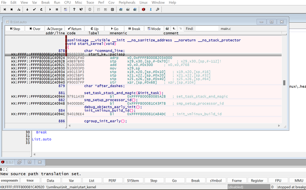Click the down-arrow Next step toolbar icon
Screen dimensions: 306x190
[27, 10]
